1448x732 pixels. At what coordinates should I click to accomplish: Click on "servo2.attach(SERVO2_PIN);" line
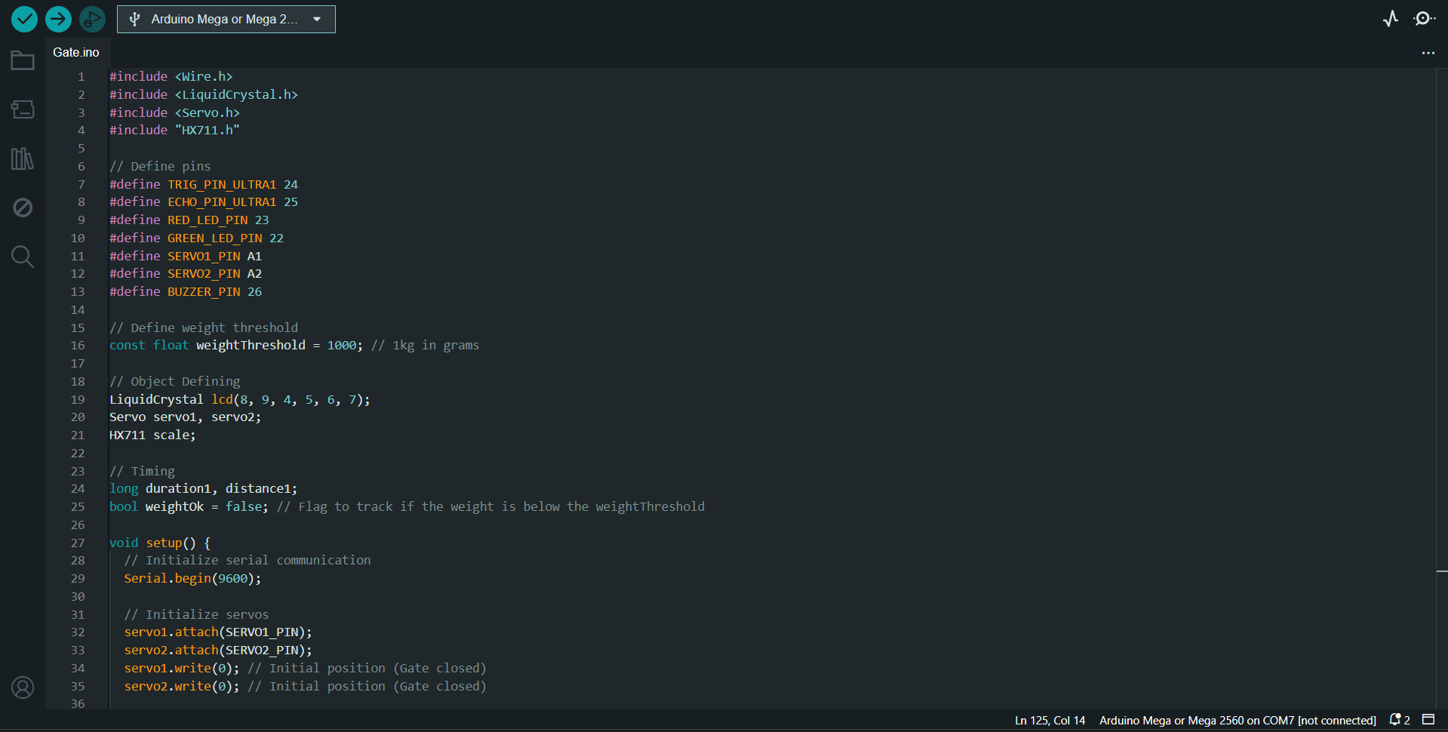(218, 650)
